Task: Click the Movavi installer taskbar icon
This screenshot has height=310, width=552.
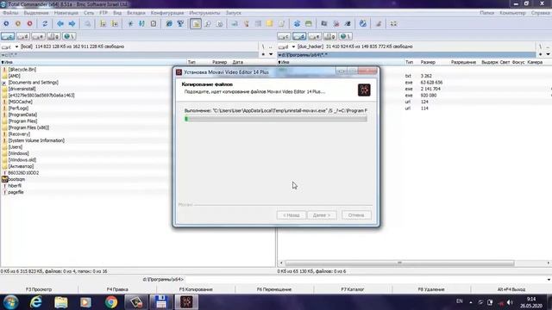Action: (x=186, y=302)
